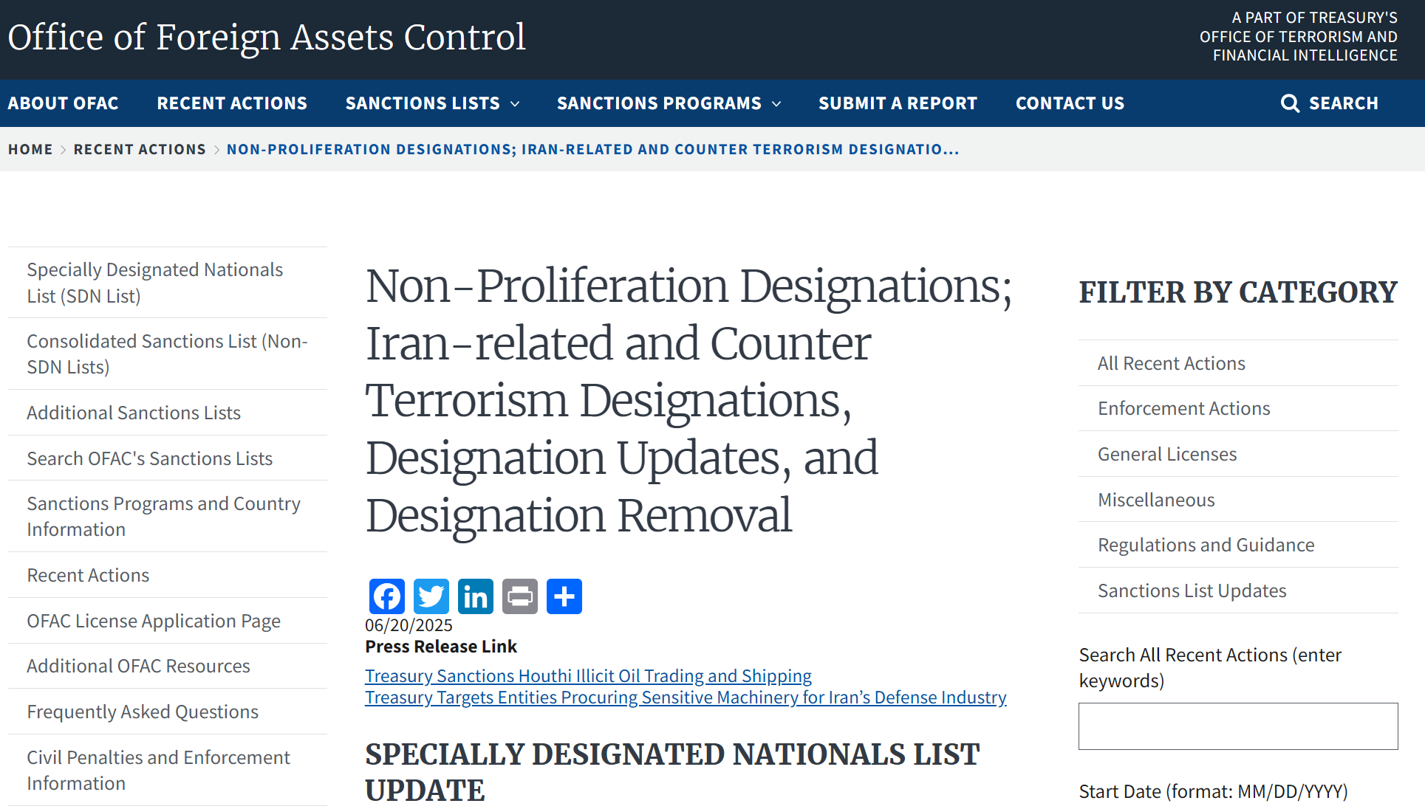This screenshot has height=809, width=1425.
Task: Click Home in the breadcrumb
Action: tap(30, 149)
